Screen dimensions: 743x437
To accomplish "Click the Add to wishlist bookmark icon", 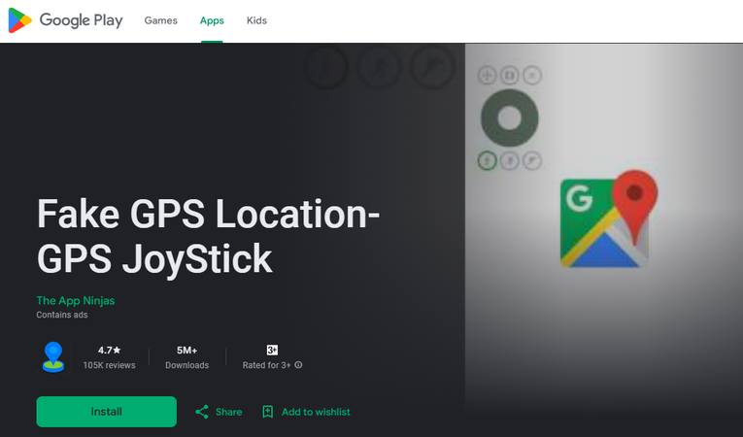I will click(x=268, y=412).
